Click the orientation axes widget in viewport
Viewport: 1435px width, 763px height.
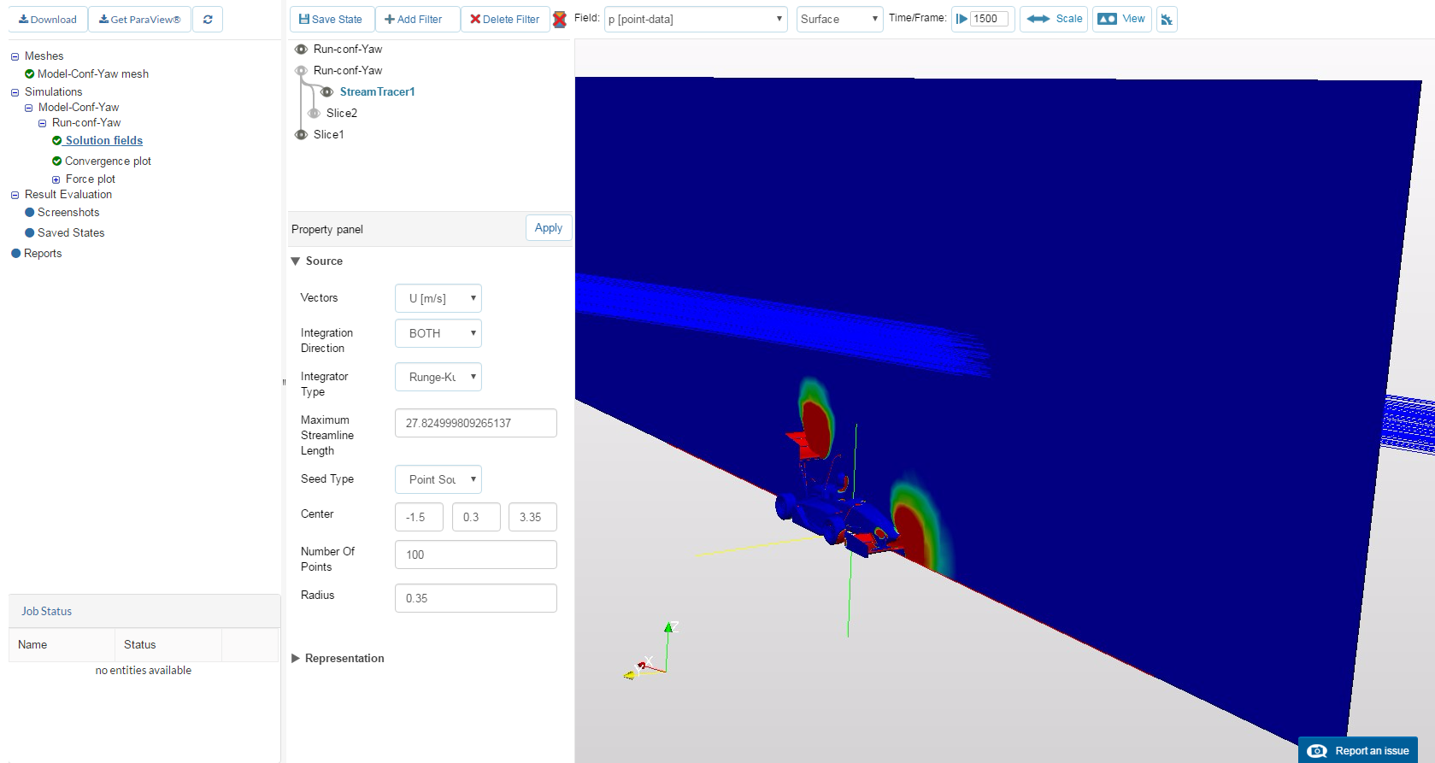tap(651, 652)
